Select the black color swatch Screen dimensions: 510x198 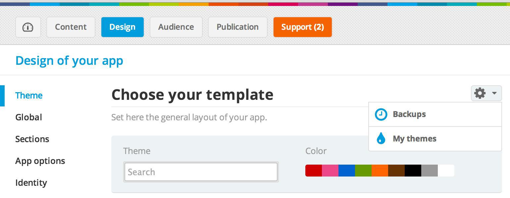pos(413,171)
